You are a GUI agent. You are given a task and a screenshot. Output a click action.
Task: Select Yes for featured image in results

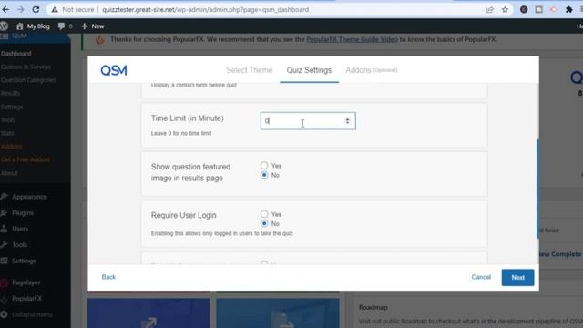(264, 166)
